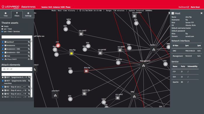The image size is (204, 114).
Task: Close the Host details panel
Action: click(x=201, y=13)
